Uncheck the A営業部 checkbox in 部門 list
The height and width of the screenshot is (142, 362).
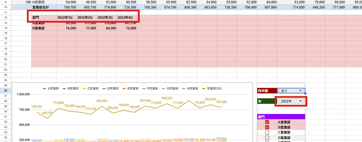pyautogui.click(x=267, y=122)
